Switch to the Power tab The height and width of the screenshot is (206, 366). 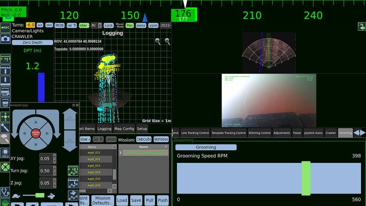pyautogui.click(x=297, y=133)
